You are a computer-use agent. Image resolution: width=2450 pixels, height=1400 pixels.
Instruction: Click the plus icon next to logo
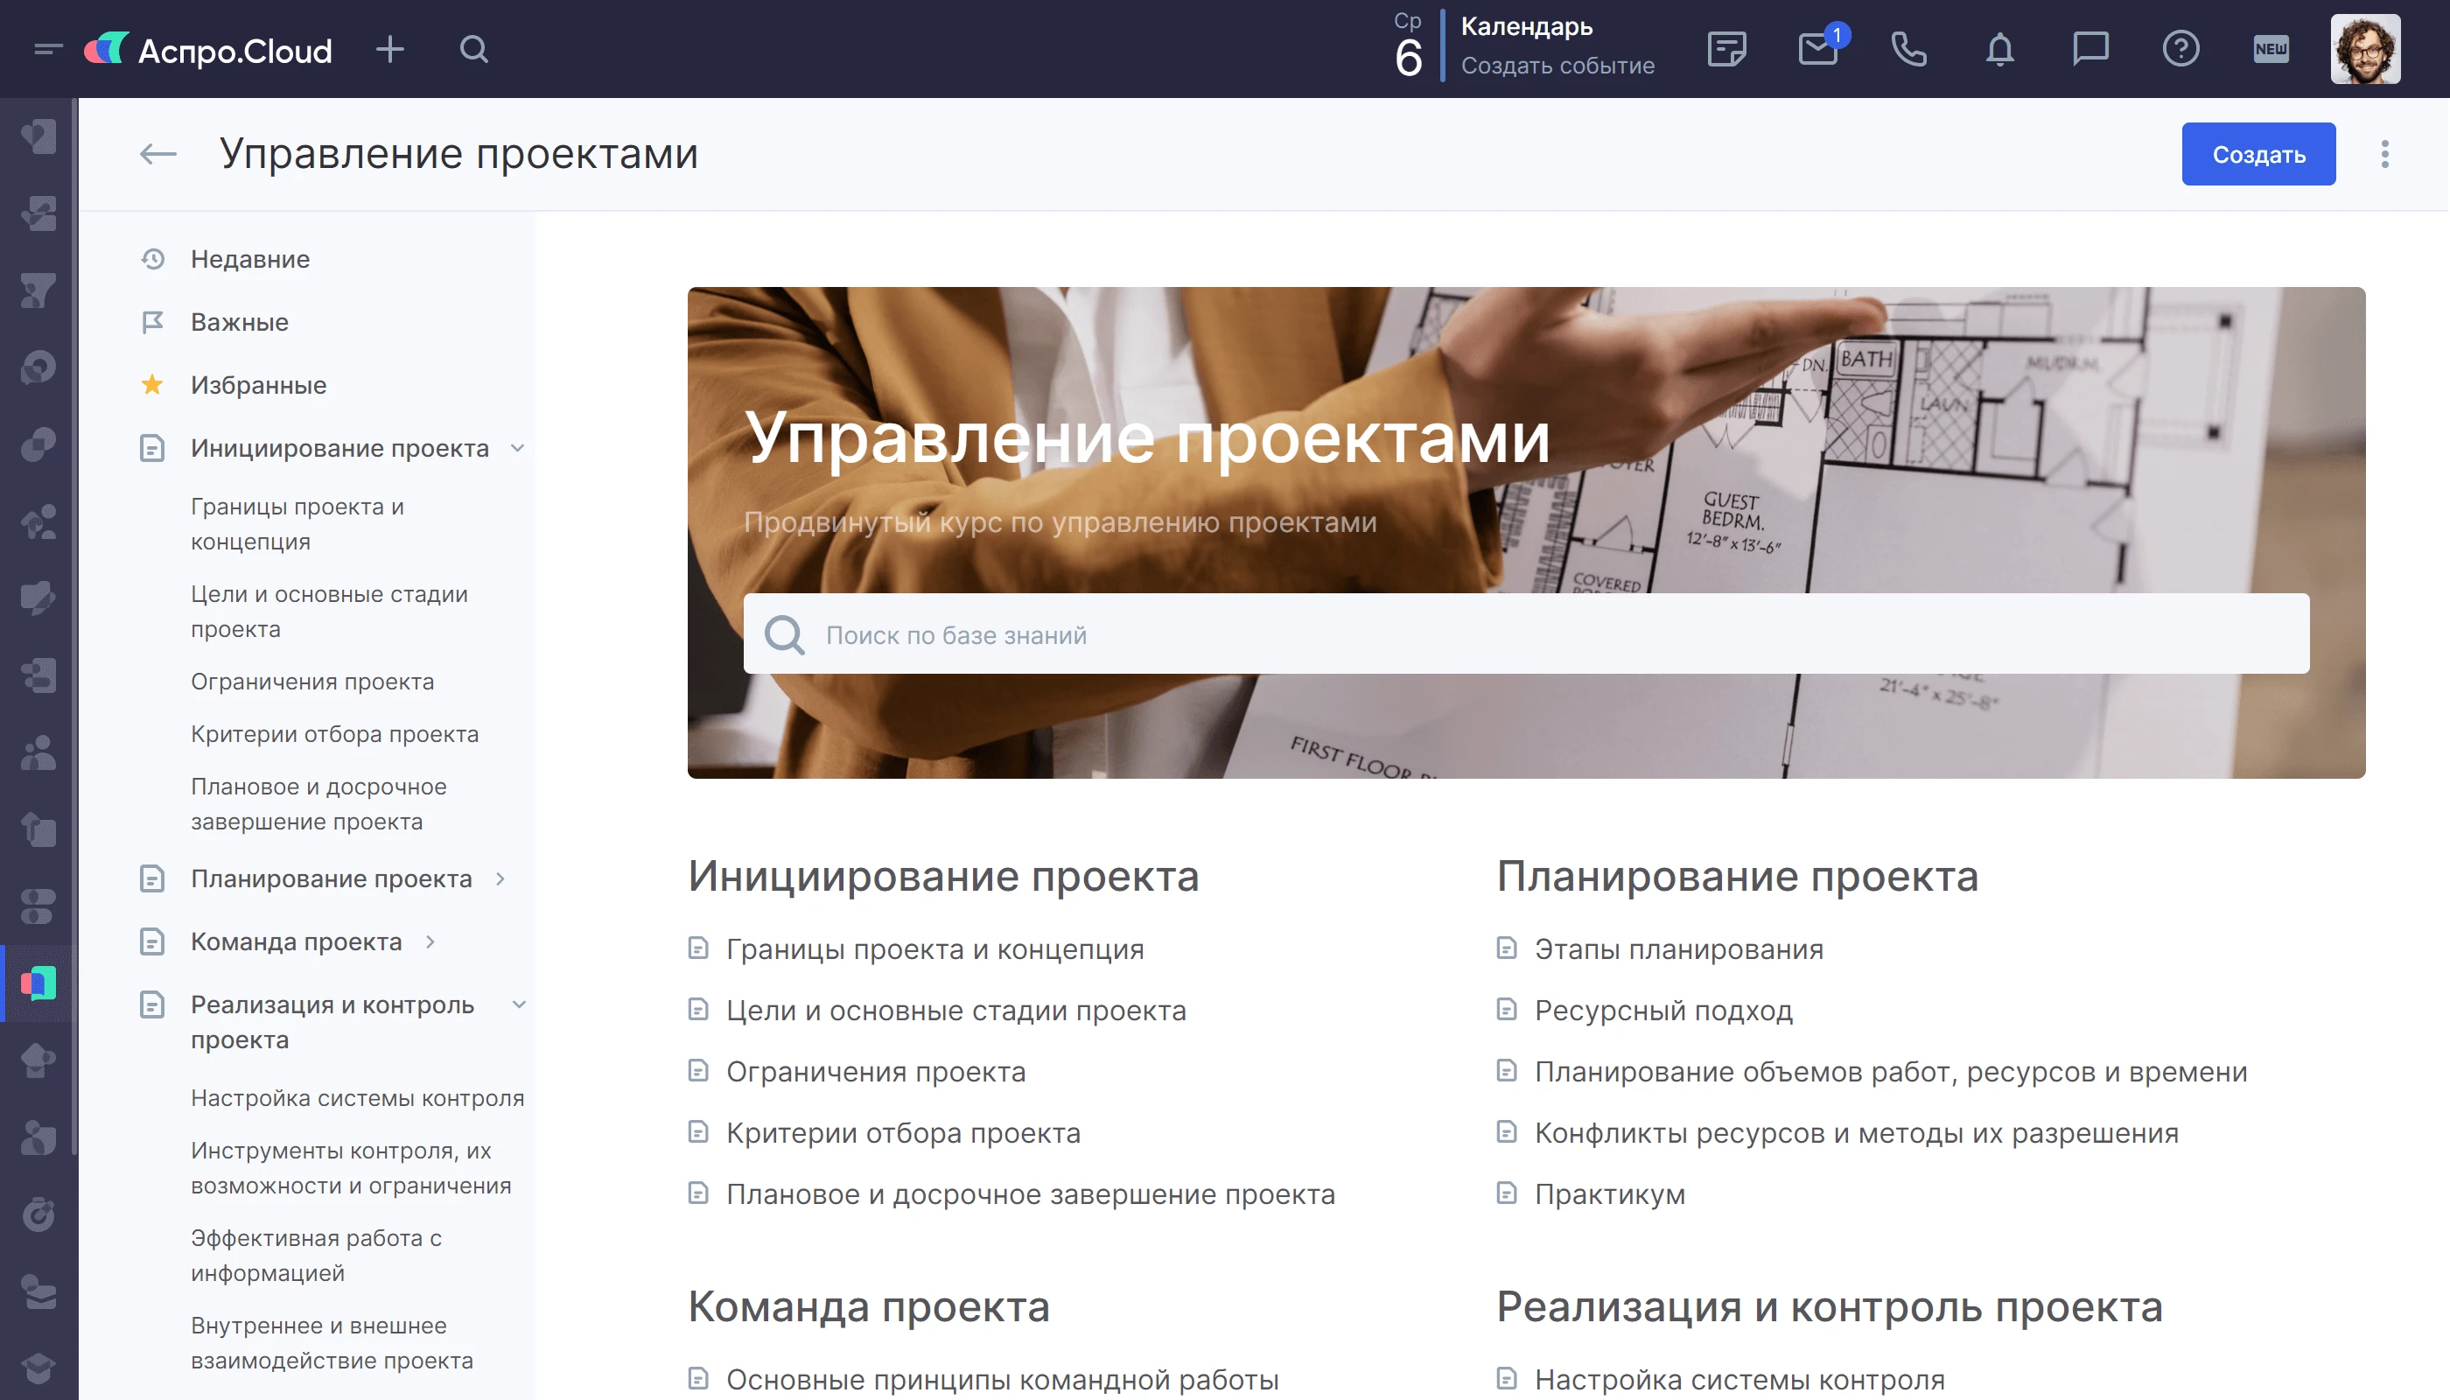[x=389, y=49]
